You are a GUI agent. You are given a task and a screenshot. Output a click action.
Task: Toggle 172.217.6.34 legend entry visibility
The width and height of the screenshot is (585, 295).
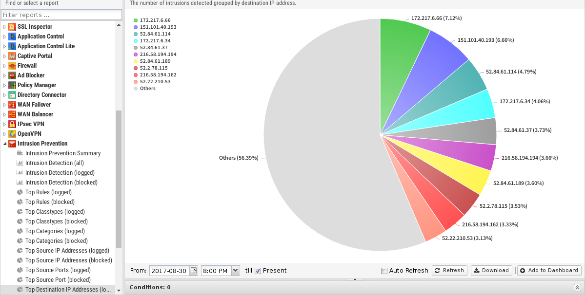coord(152,40)
